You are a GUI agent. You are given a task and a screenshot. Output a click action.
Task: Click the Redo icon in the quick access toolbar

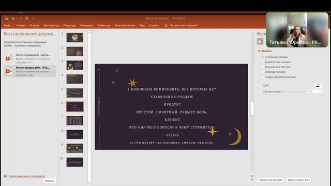(x=21, y=19)
